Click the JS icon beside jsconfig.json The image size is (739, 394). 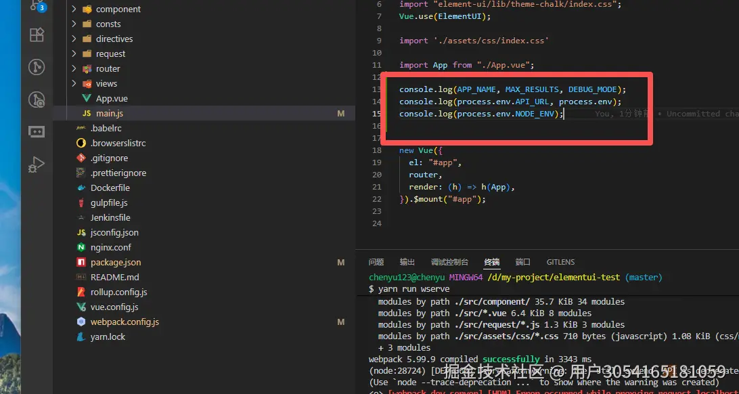[81, 233]
